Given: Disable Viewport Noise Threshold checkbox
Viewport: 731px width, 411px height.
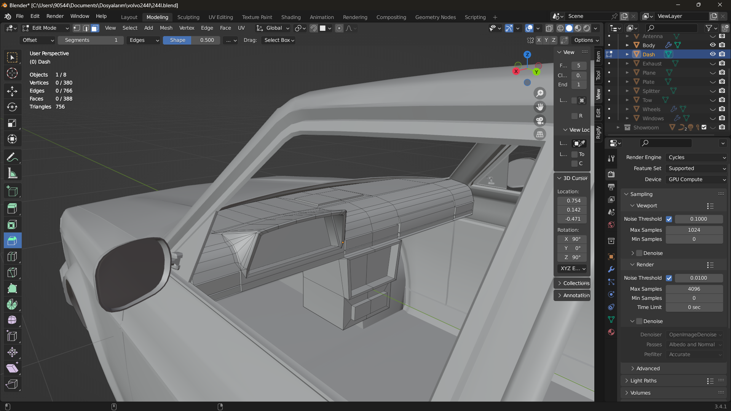Looking at the screenshot, I should [x=669, y=219].
